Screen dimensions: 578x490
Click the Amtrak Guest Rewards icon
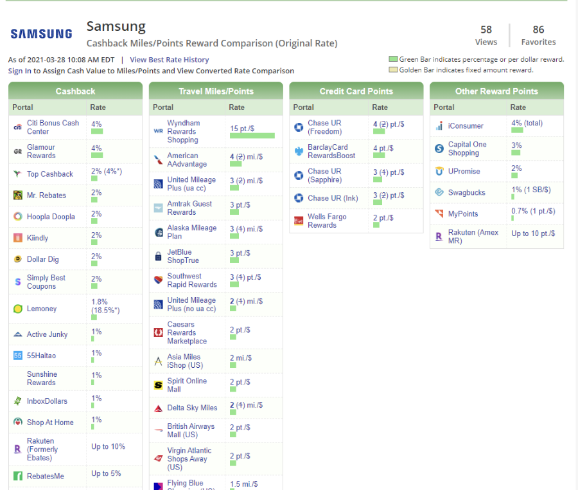click(x=158, y=208)
